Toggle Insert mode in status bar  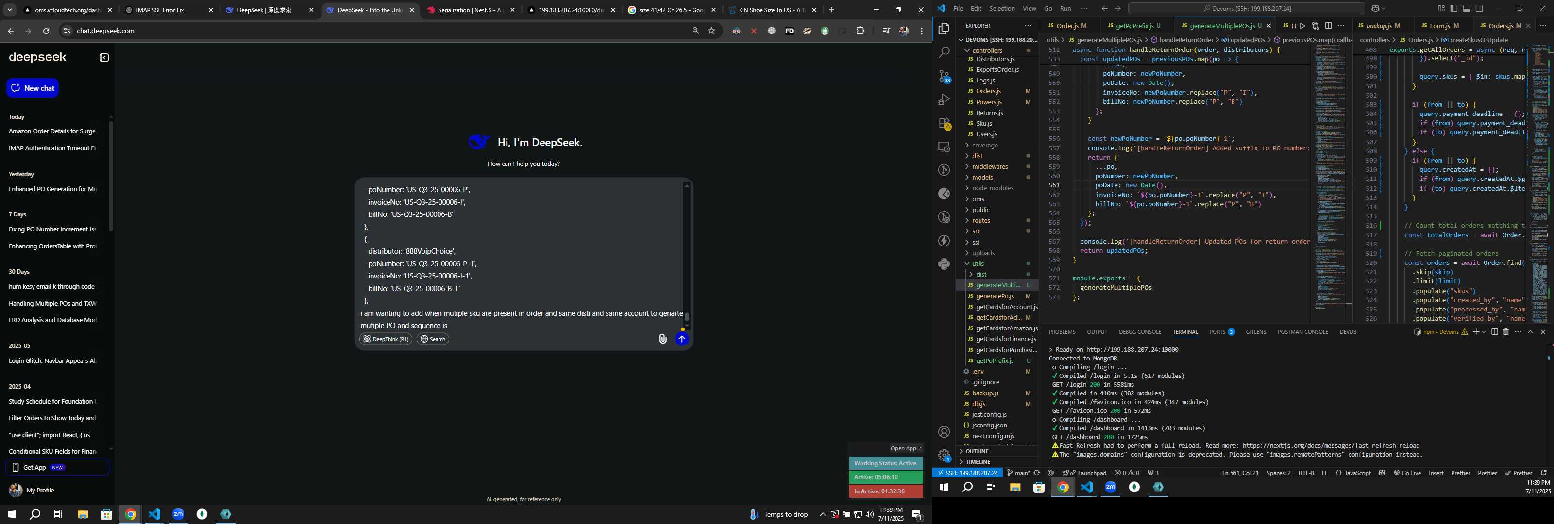[x=1436, y=473]
